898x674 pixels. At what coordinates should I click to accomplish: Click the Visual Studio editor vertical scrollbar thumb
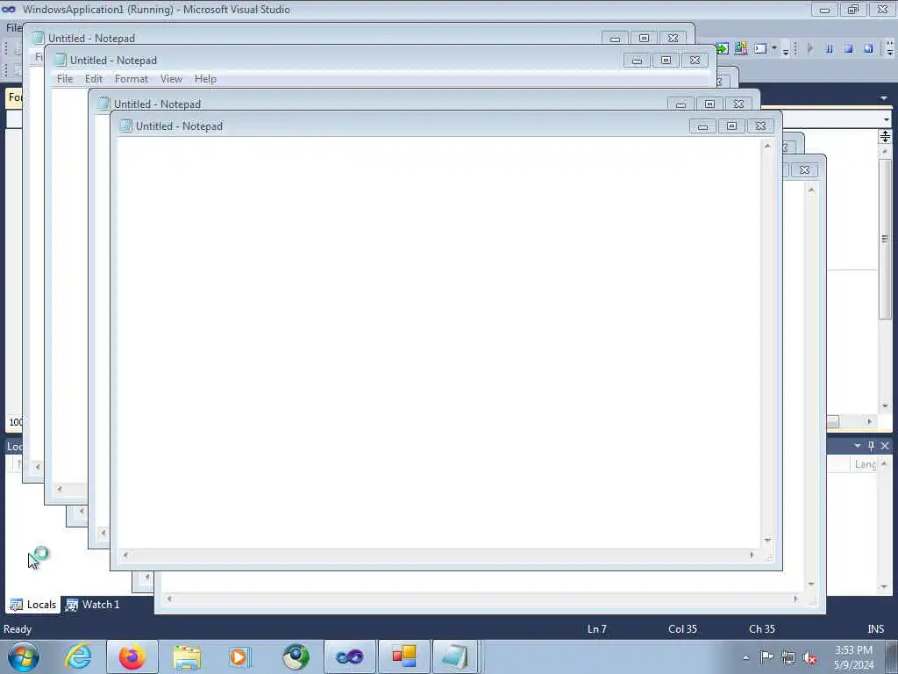tap(886, 238)
